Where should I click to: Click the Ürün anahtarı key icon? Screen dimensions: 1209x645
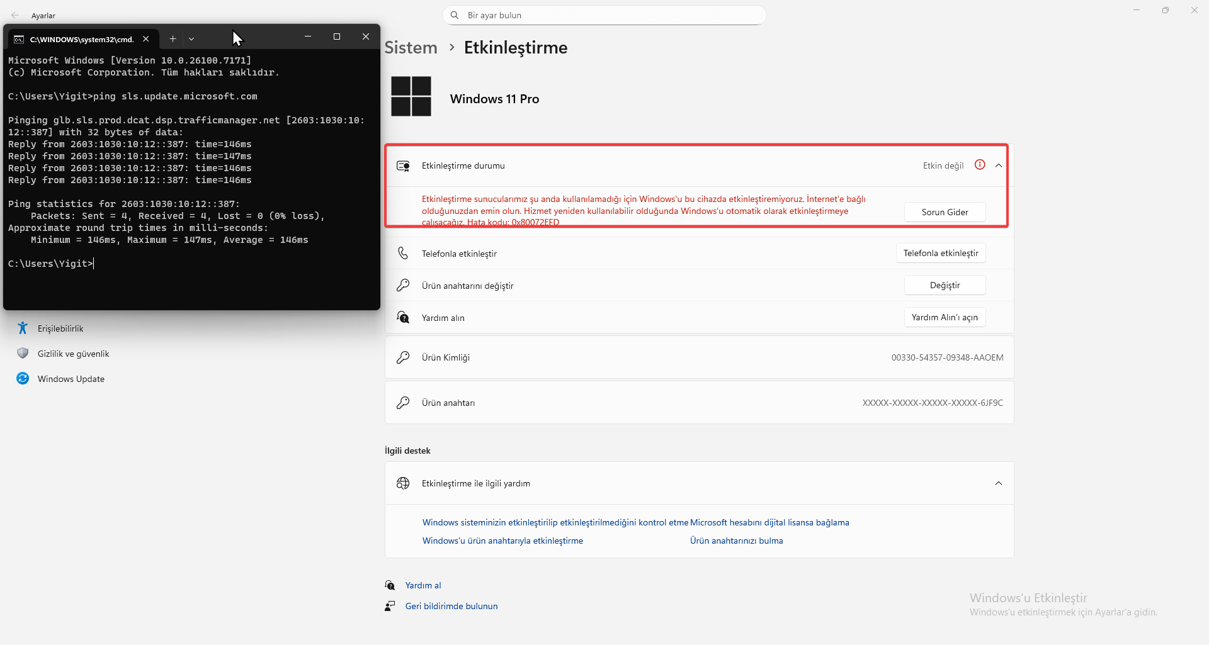(x=403, y=403)
